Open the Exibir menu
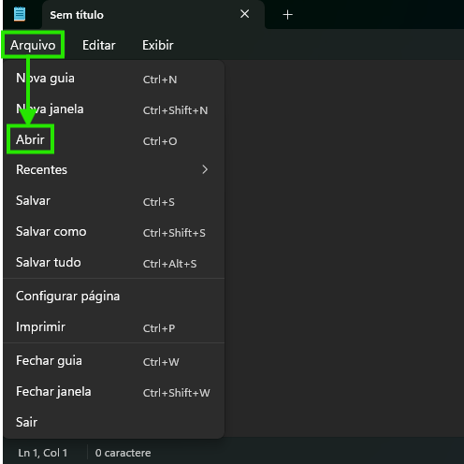 coord(158,45)
